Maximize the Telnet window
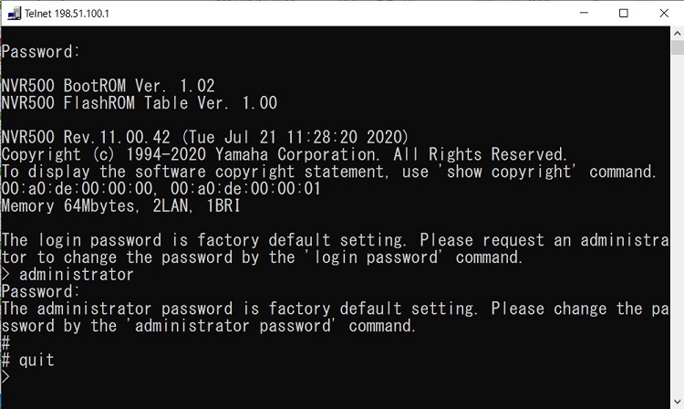Image resolution: width=684 pixels, height=409 pixels. click(x=624, y=13)
